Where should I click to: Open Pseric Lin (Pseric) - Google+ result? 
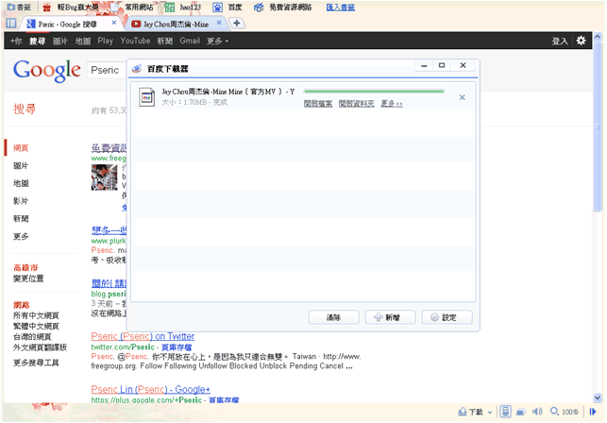click(151, 389)
